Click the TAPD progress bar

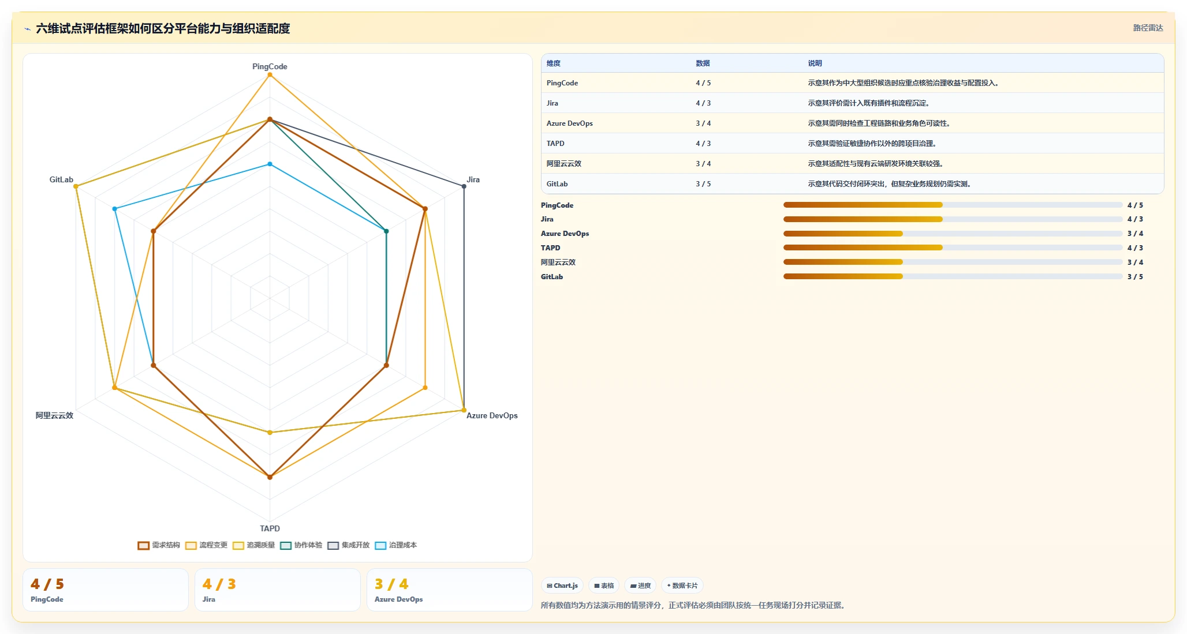[953, 247]
